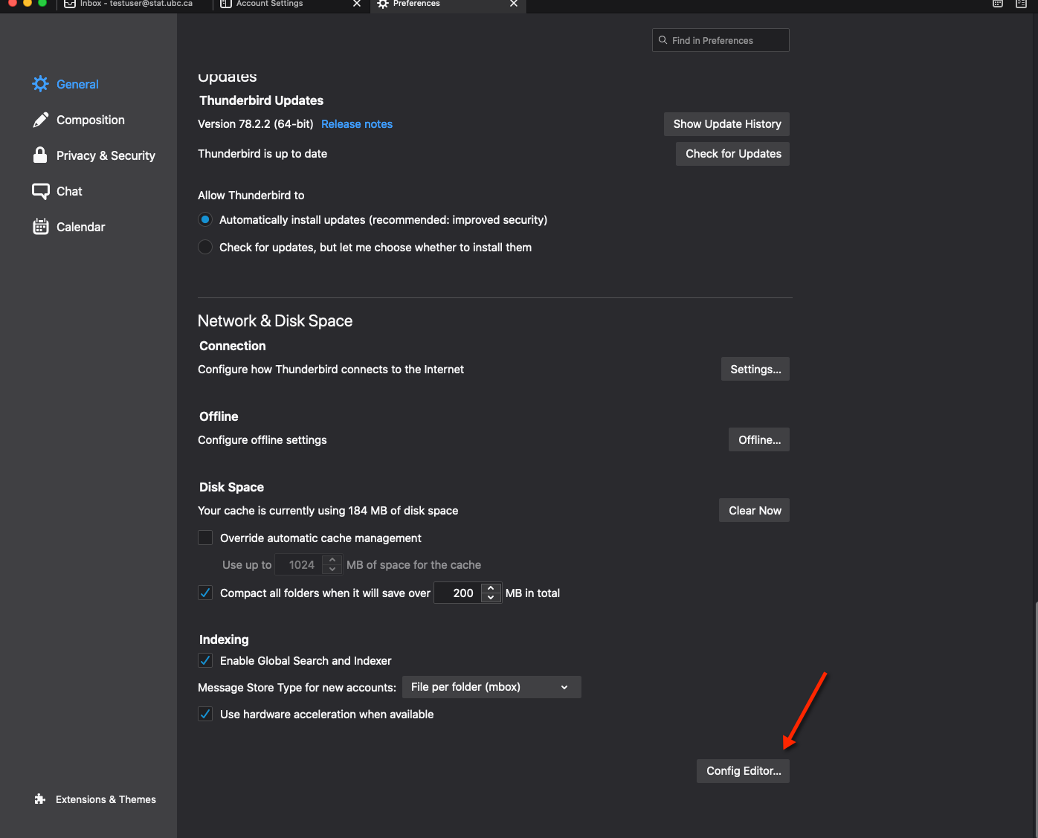
Task: Open the Privacy & Security pane
Action: pos(94,155)
